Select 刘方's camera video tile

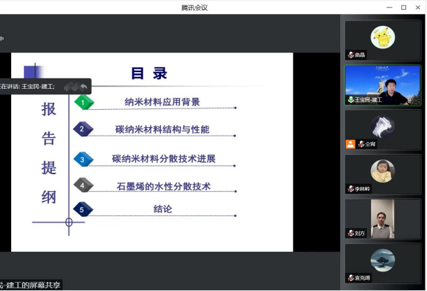click(x=382, y=215)
